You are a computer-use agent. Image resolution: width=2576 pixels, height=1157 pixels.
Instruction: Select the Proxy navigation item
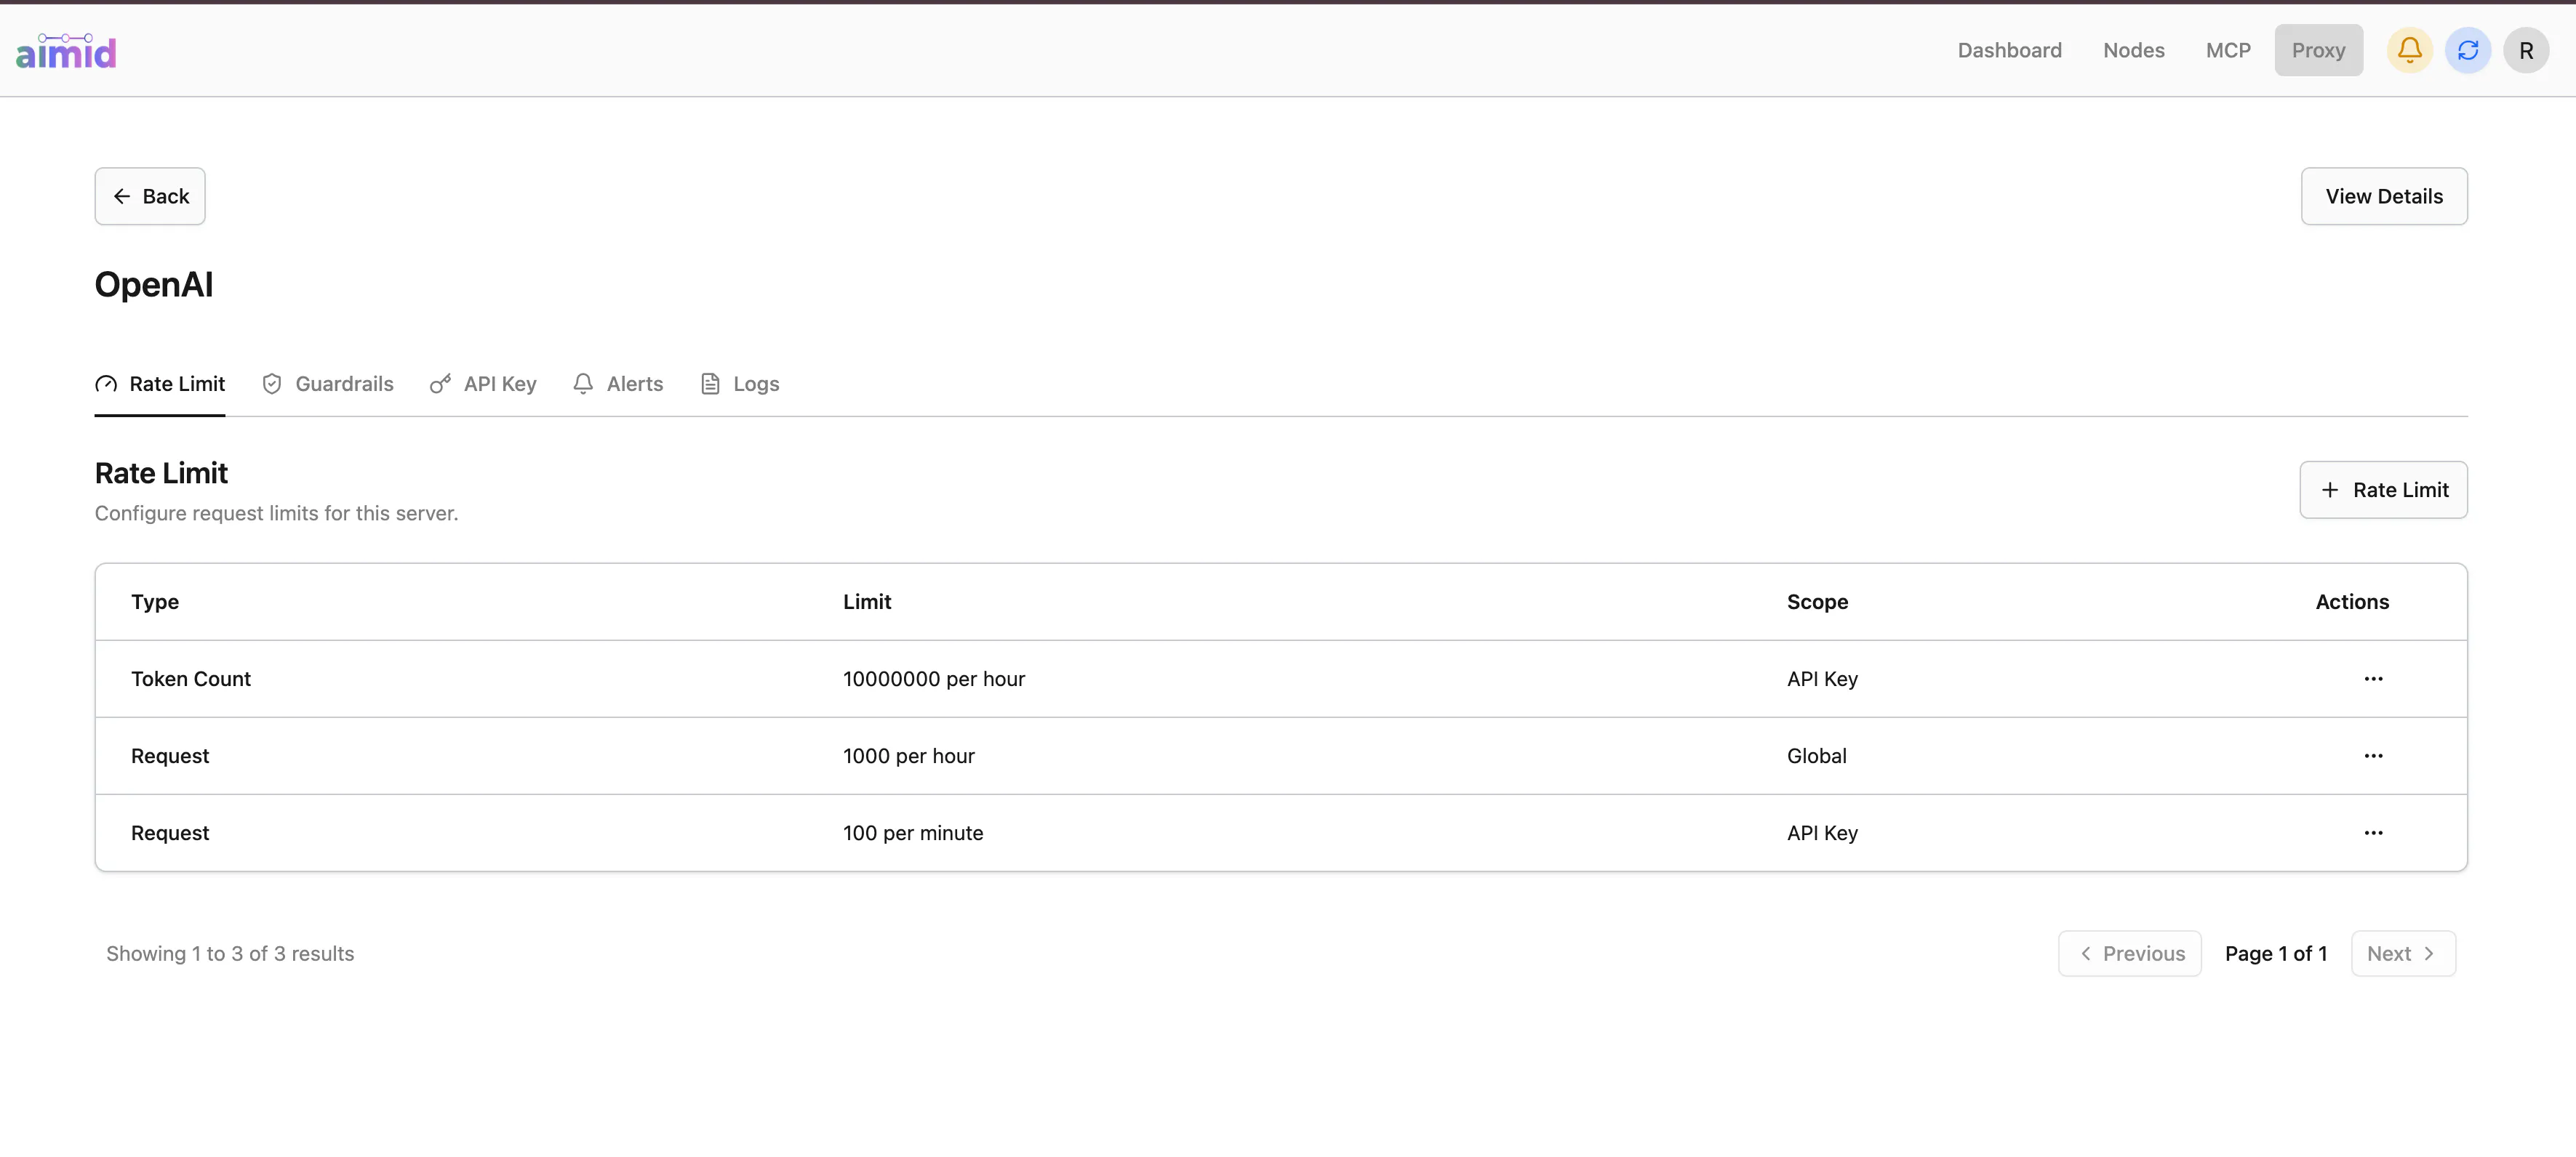2318,50
